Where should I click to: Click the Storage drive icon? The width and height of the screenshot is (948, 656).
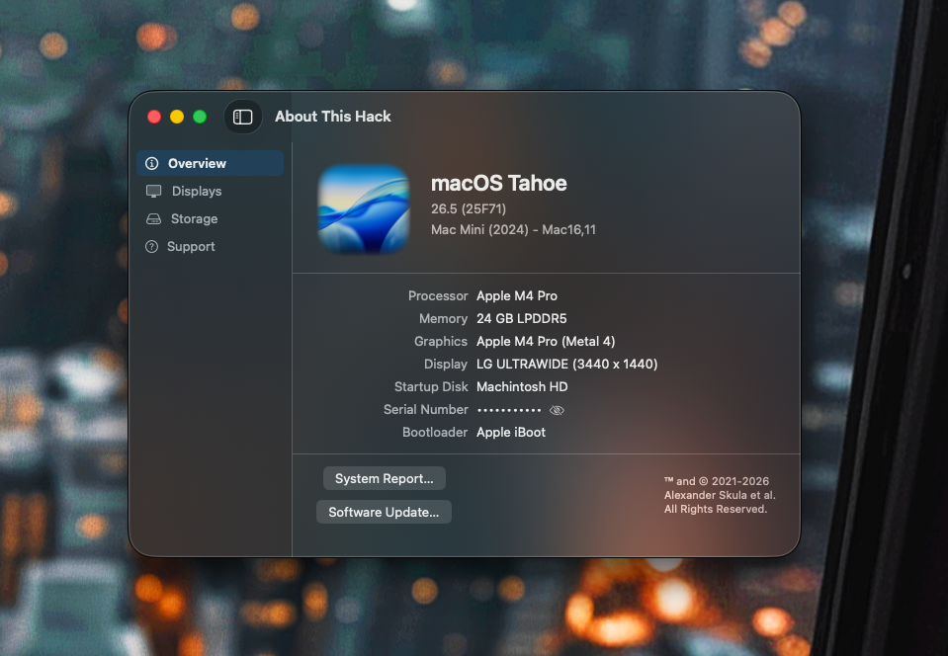[x=153, y=218]
